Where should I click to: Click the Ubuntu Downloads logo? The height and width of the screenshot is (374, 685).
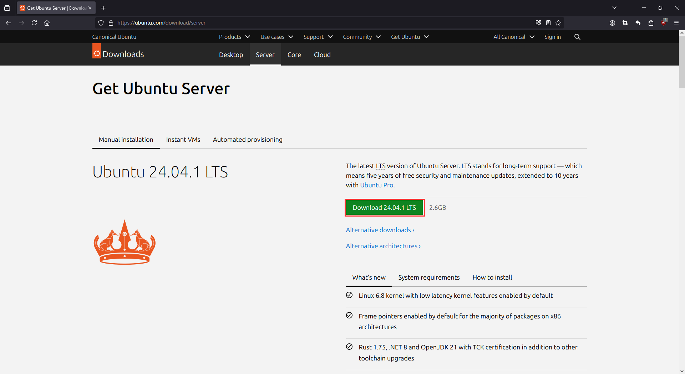point(118,52)
